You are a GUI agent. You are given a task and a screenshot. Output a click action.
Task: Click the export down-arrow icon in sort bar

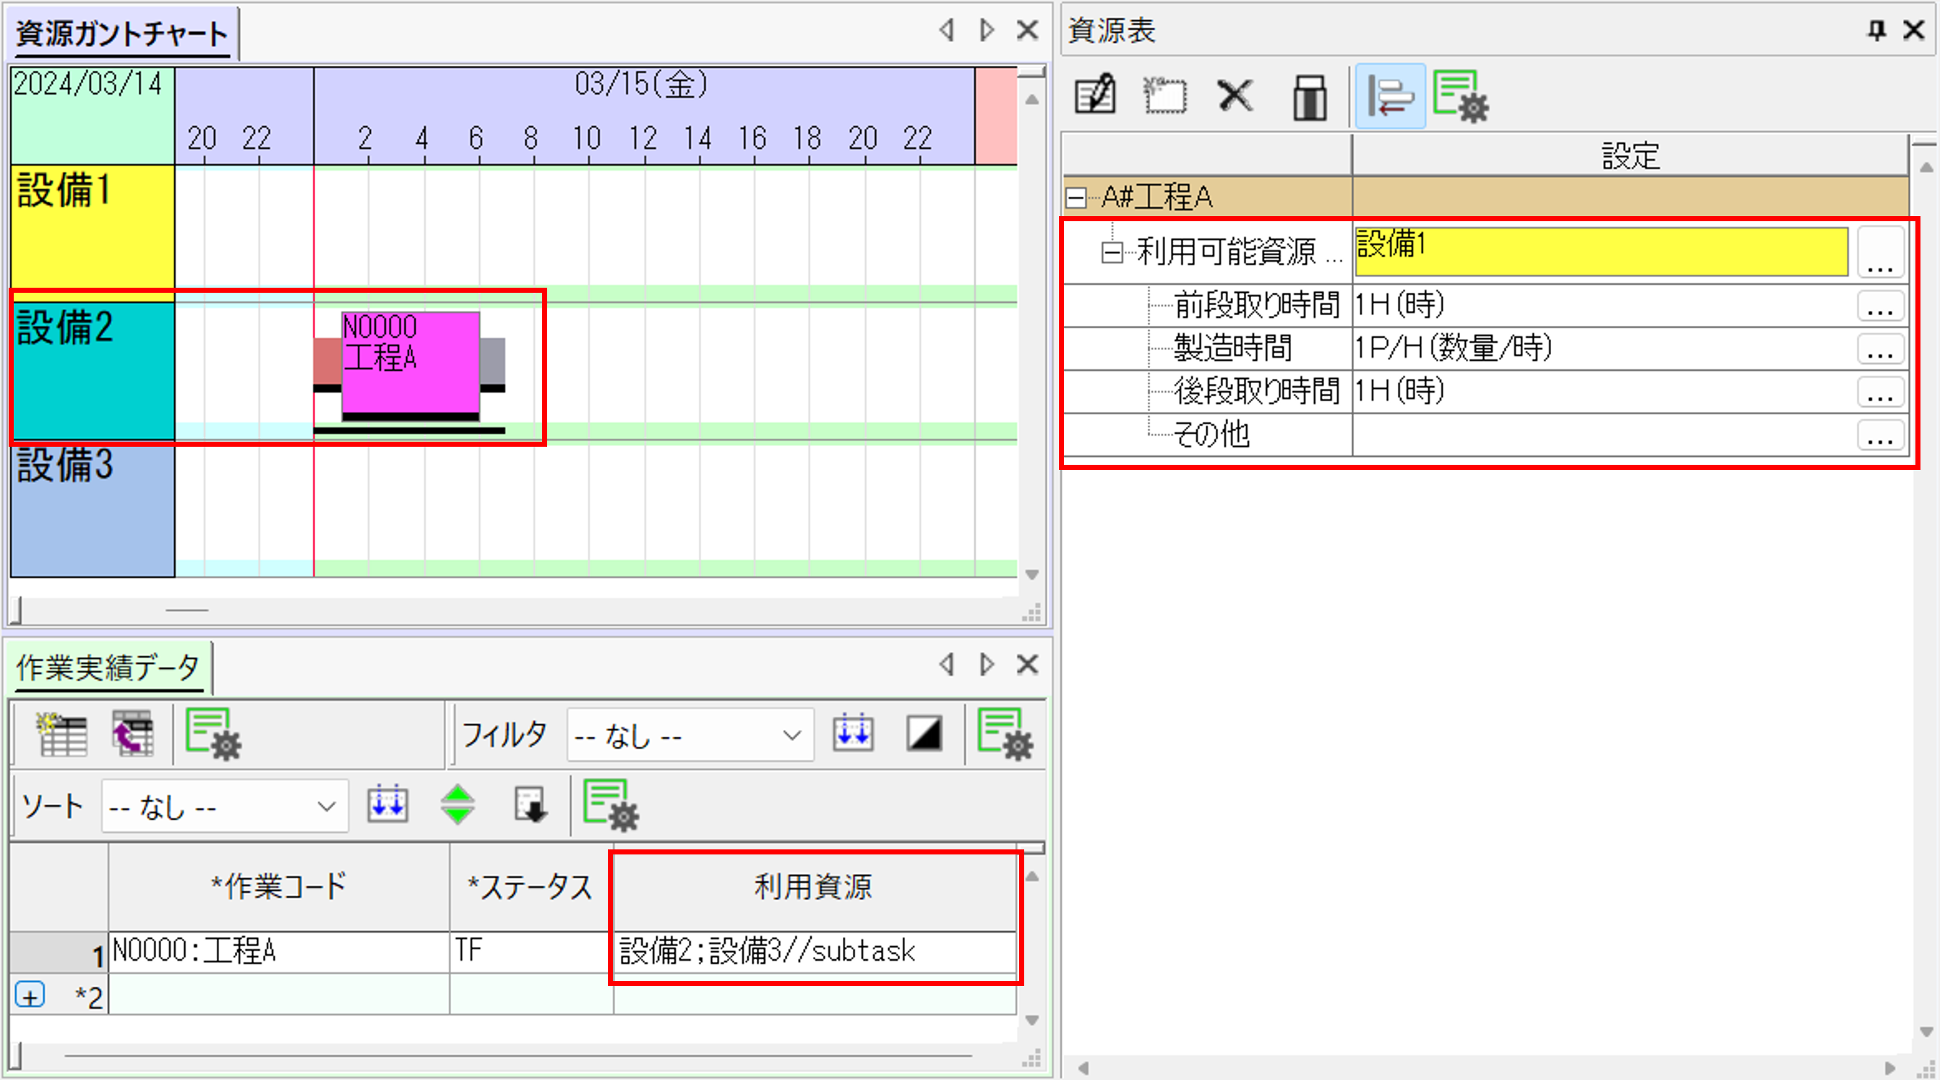pos(531,805)
